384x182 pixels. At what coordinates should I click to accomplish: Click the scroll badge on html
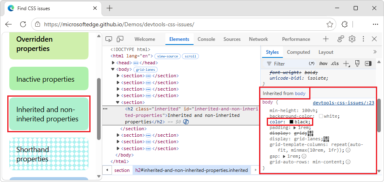pos(190,56)
